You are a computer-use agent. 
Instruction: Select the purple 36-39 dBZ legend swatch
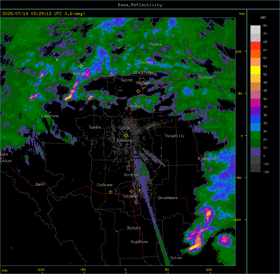click(x=255, y=111)
